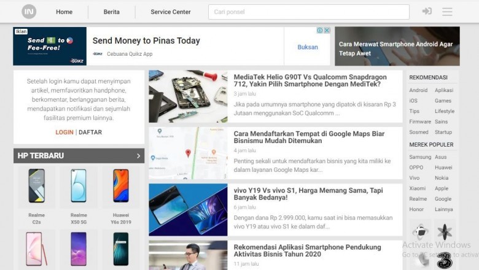Open the Lainnya brands link
Viewport: 479px width, 270px height.
click(444, 209)
